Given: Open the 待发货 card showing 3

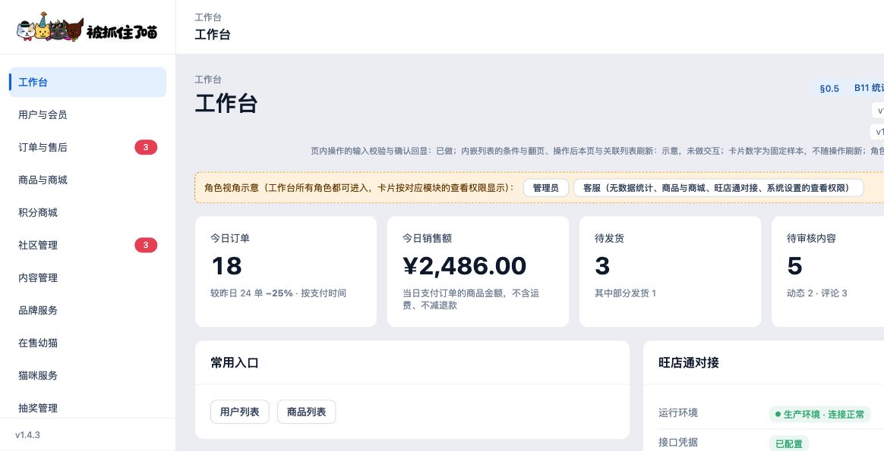Looking at the screenshot, I should [670, 271].
